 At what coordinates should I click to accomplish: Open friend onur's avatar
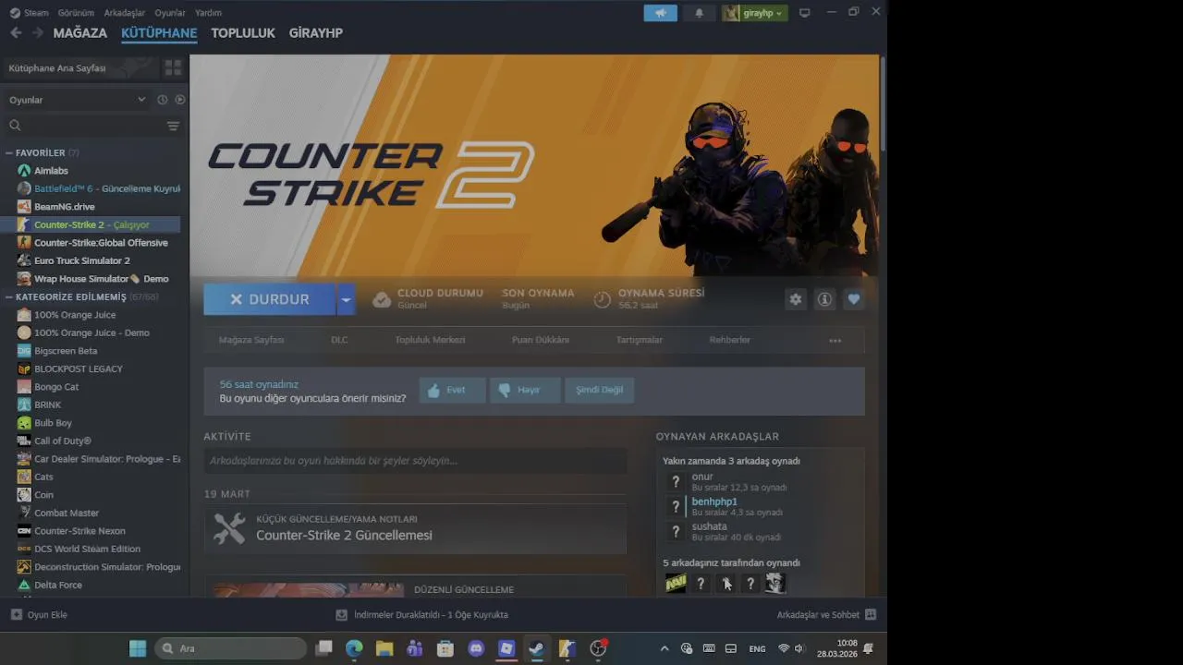click(x=676, y=481)
